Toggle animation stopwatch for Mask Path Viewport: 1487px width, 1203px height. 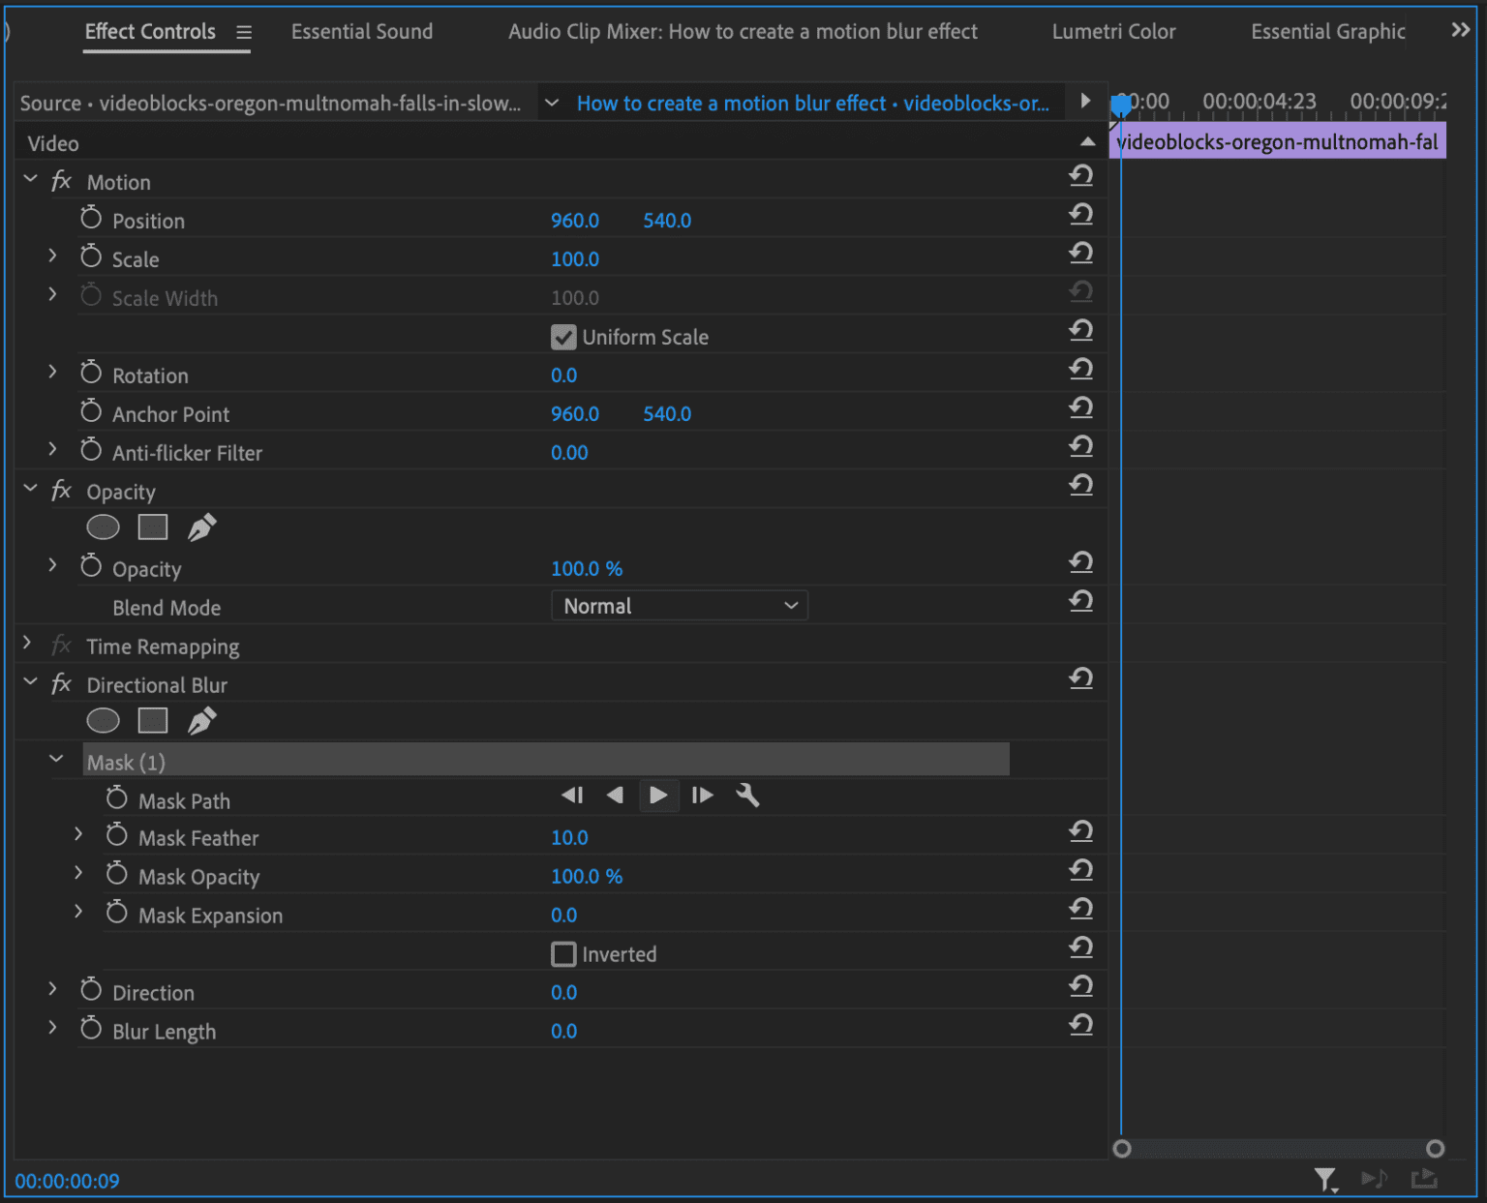[x=117, y=798]
